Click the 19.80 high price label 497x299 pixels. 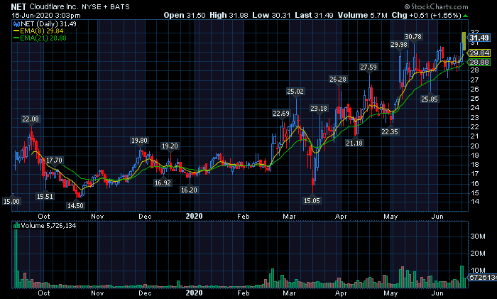pyautogui.click(x=139, y=141)
